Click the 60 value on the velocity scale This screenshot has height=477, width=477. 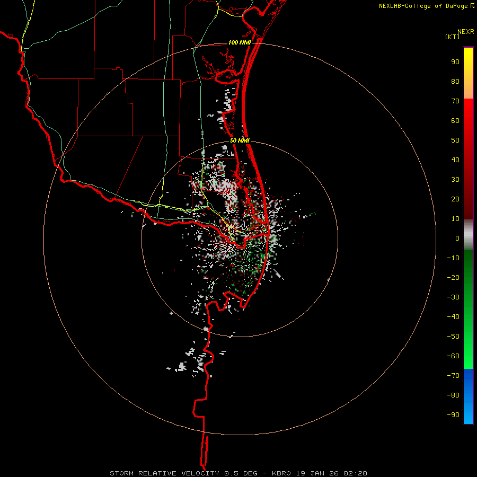[455, 121]
